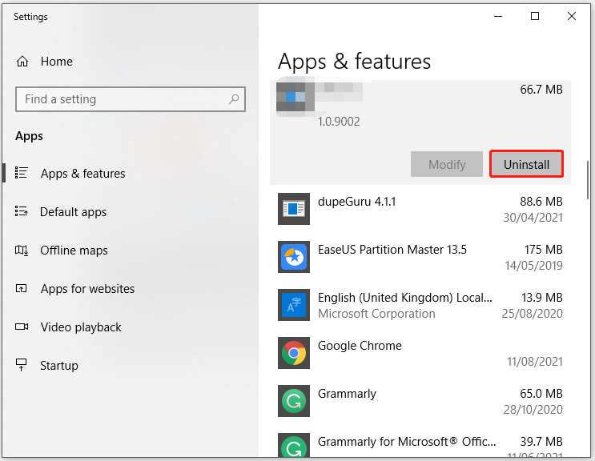Image resolution: width=595 pixels, height=461 pixels.
Task: Click the Grammarly app icon
Action: click(x=294, y=401)
